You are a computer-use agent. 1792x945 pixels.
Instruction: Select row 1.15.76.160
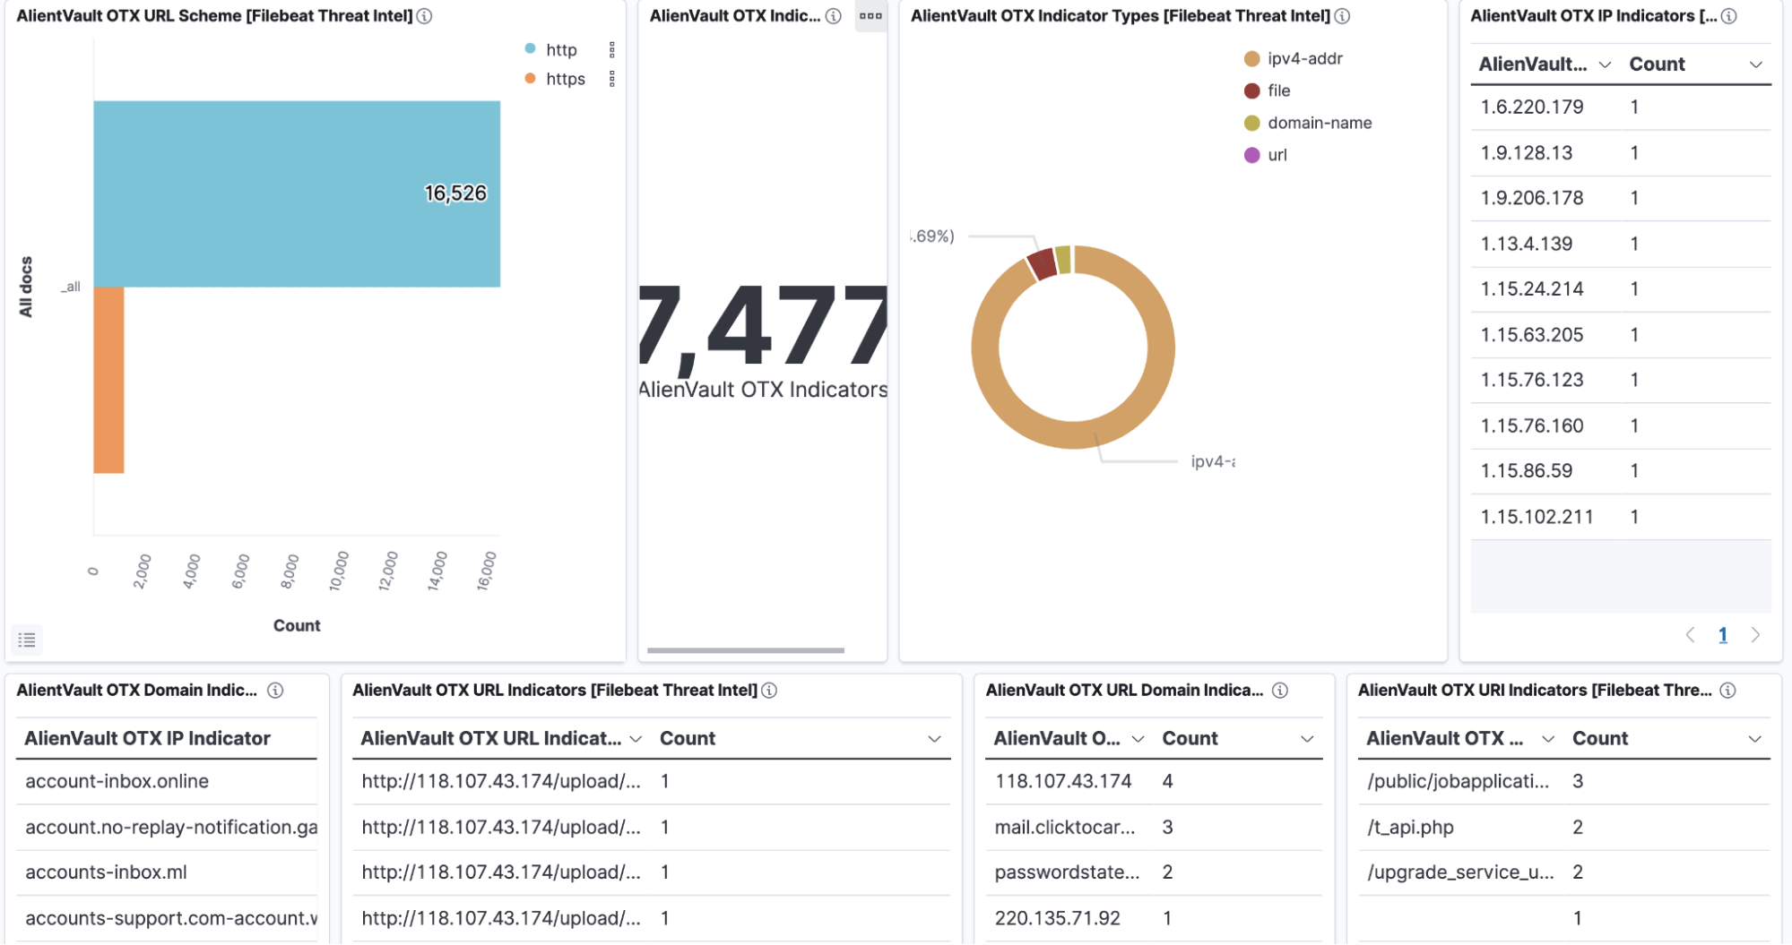(1621, 426)
